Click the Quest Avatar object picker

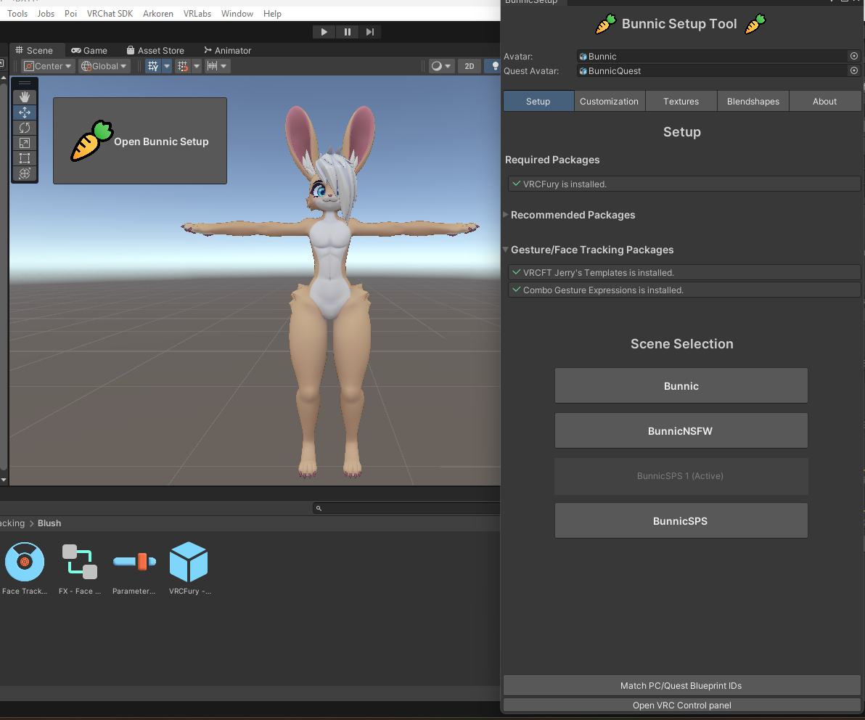(x=854, y=70)
